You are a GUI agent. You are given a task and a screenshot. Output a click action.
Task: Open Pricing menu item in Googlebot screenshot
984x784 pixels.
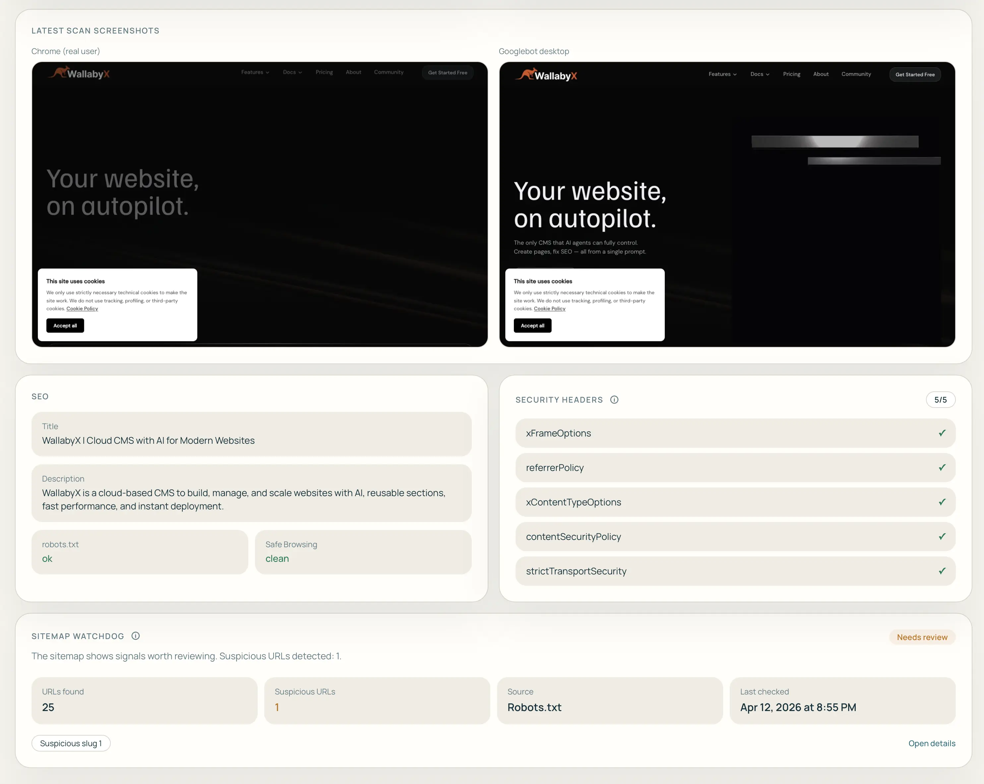[791, 74]
